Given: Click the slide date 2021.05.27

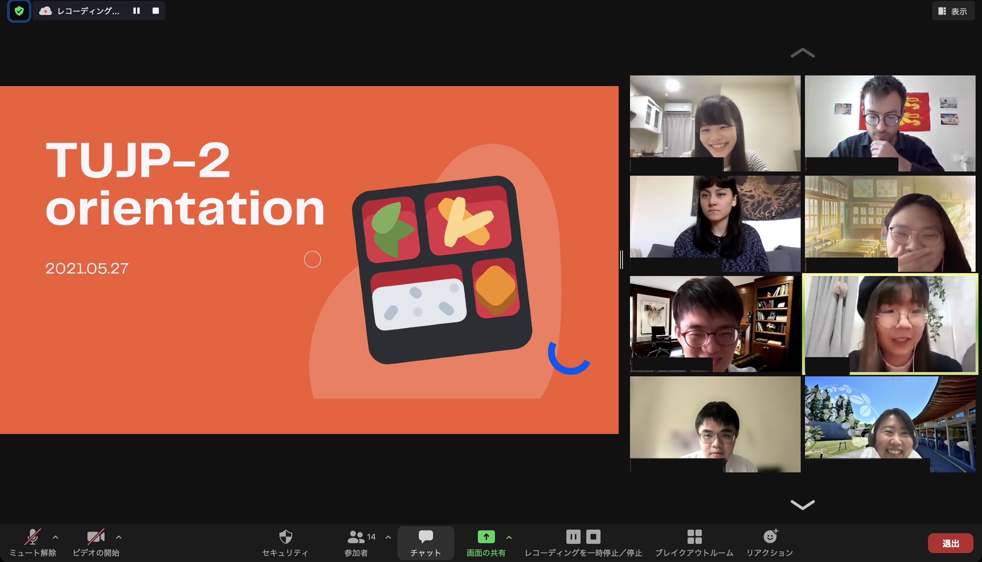Looking at the screenshot, I should (87, 269).
